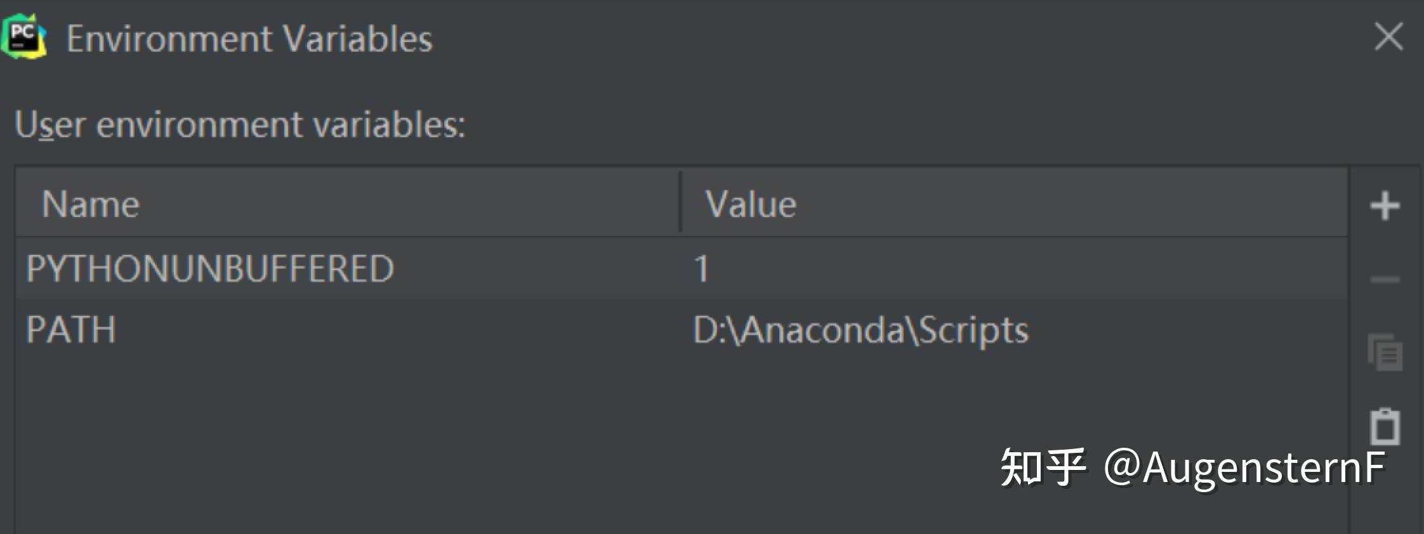Sort by the Name column header
The height and width of the screenshot is (534, 1424).
348,204
